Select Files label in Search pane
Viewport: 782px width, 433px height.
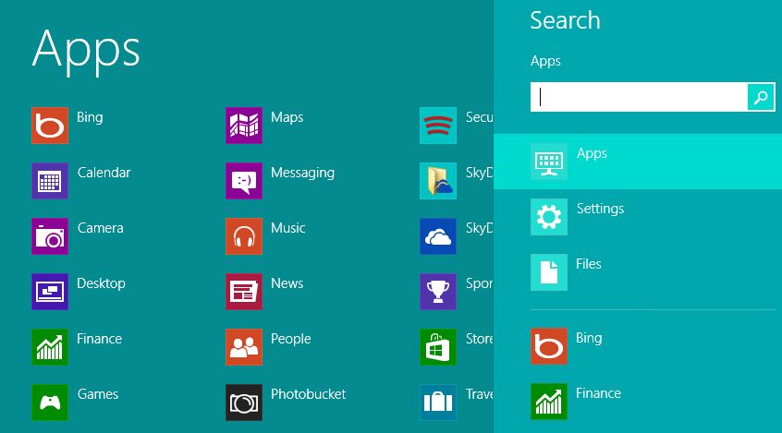coord(589,264)
